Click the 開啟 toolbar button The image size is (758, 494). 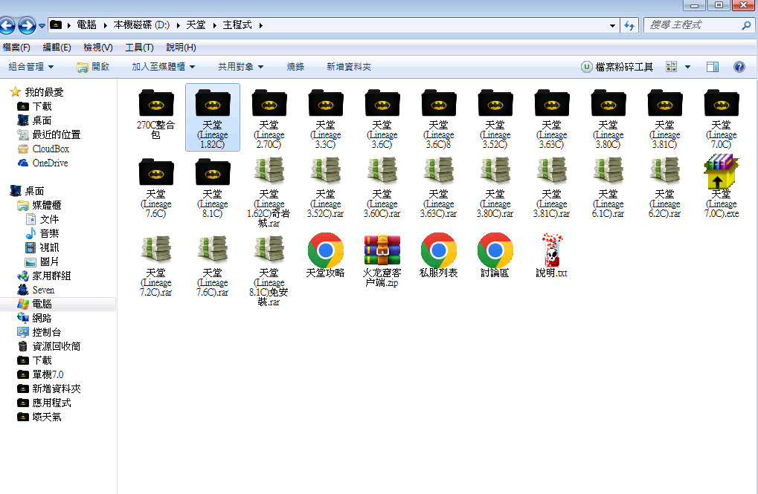[x=93, y=67]
